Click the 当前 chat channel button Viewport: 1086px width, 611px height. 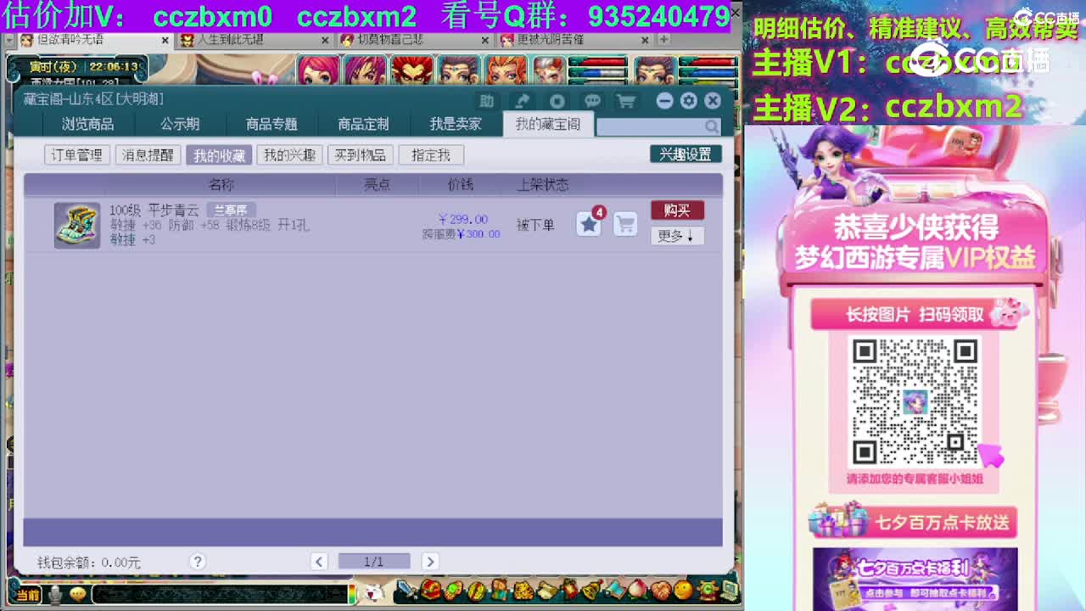(x=28, y=595)
